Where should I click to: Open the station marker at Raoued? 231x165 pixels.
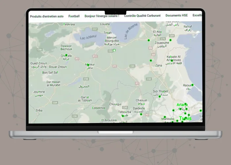192,85
